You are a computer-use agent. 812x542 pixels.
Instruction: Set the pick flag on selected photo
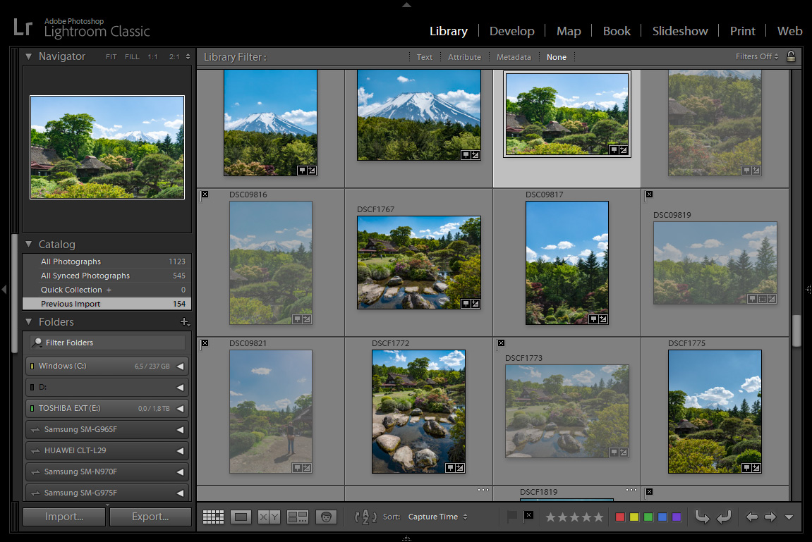tap(511, 517)
